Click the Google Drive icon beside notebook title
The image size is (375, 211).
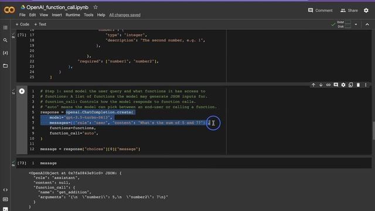click(x=23, y=8)
